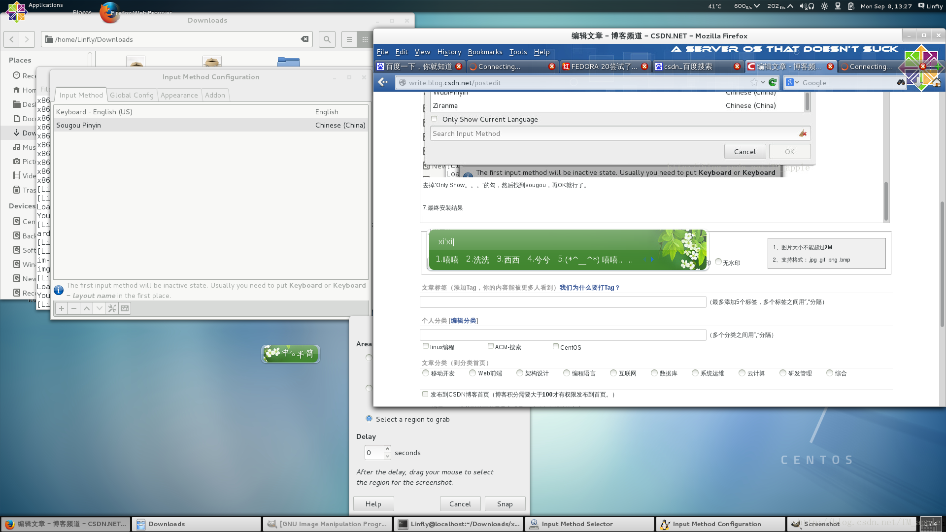Open 编辑分类 link
This screenshot has height=532, width=946.
pyautogui.click(x=463, y=321)
